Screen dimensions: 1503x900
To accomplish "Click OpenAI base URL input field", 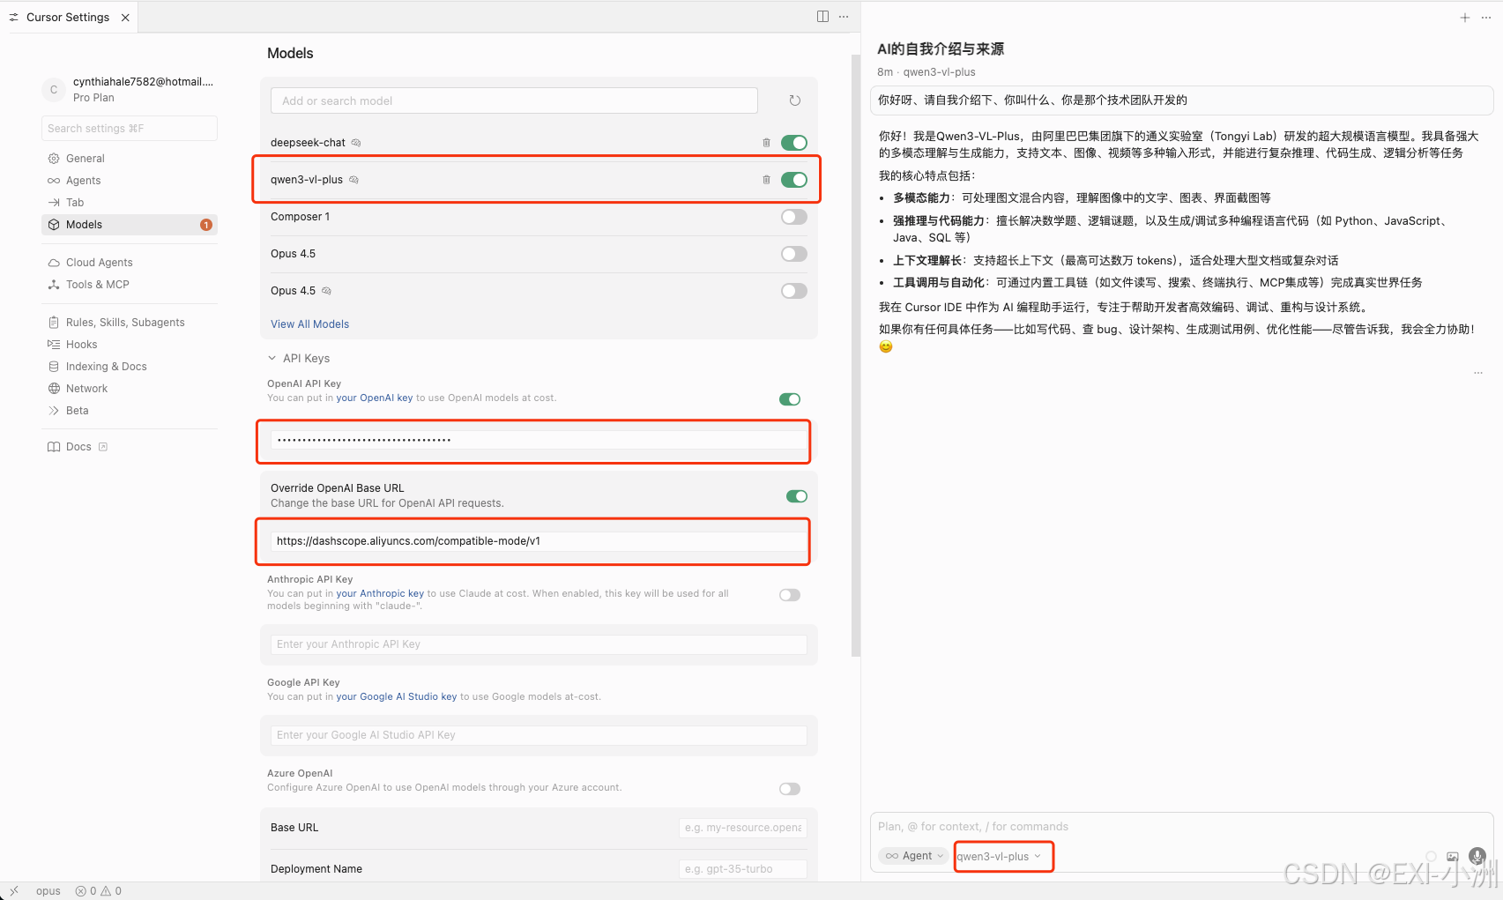I will [539, 541].
